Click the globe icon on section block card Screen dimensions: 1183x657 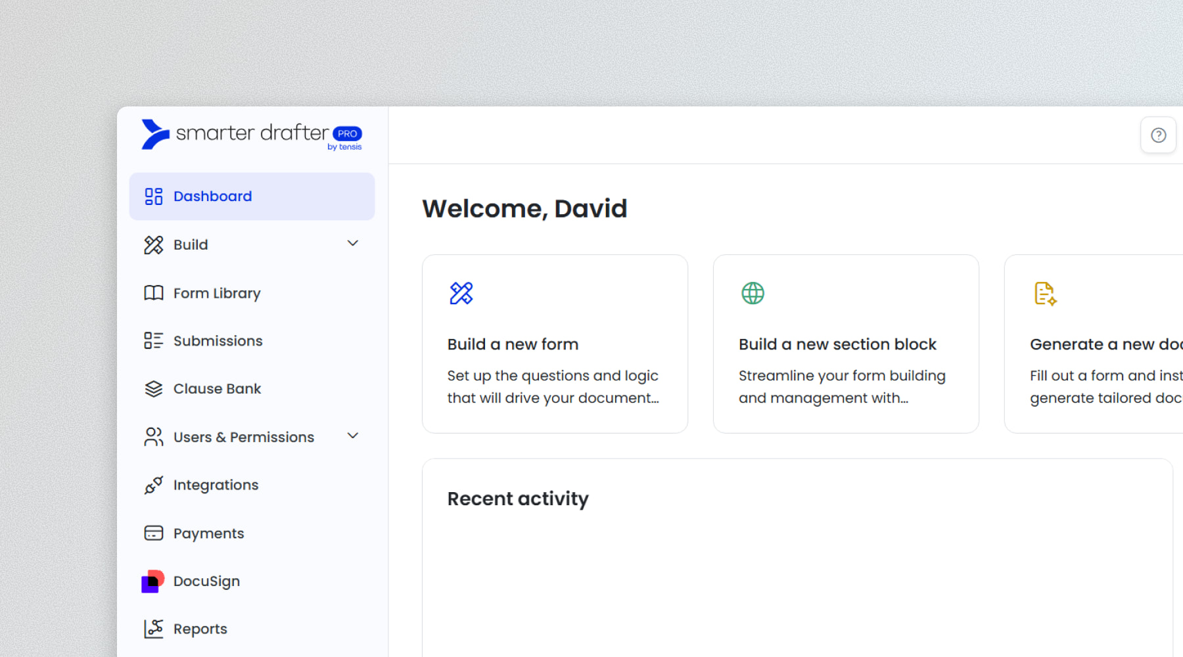pos(753,293)
